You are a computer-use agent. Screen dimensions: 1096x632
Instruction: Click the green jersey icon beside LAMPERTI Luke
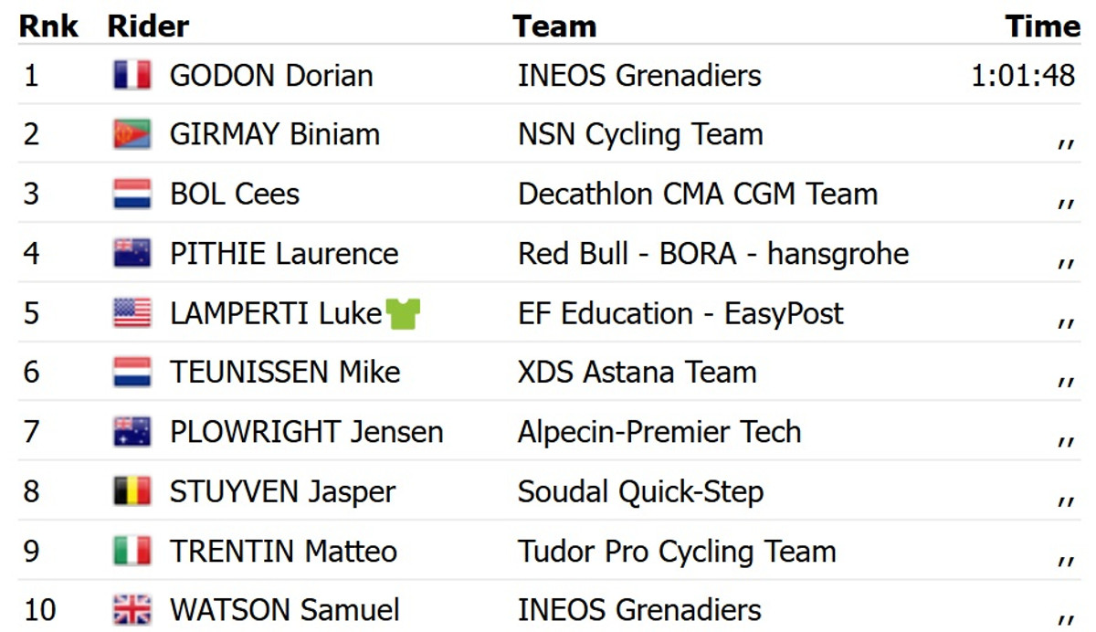click(403, 313)
